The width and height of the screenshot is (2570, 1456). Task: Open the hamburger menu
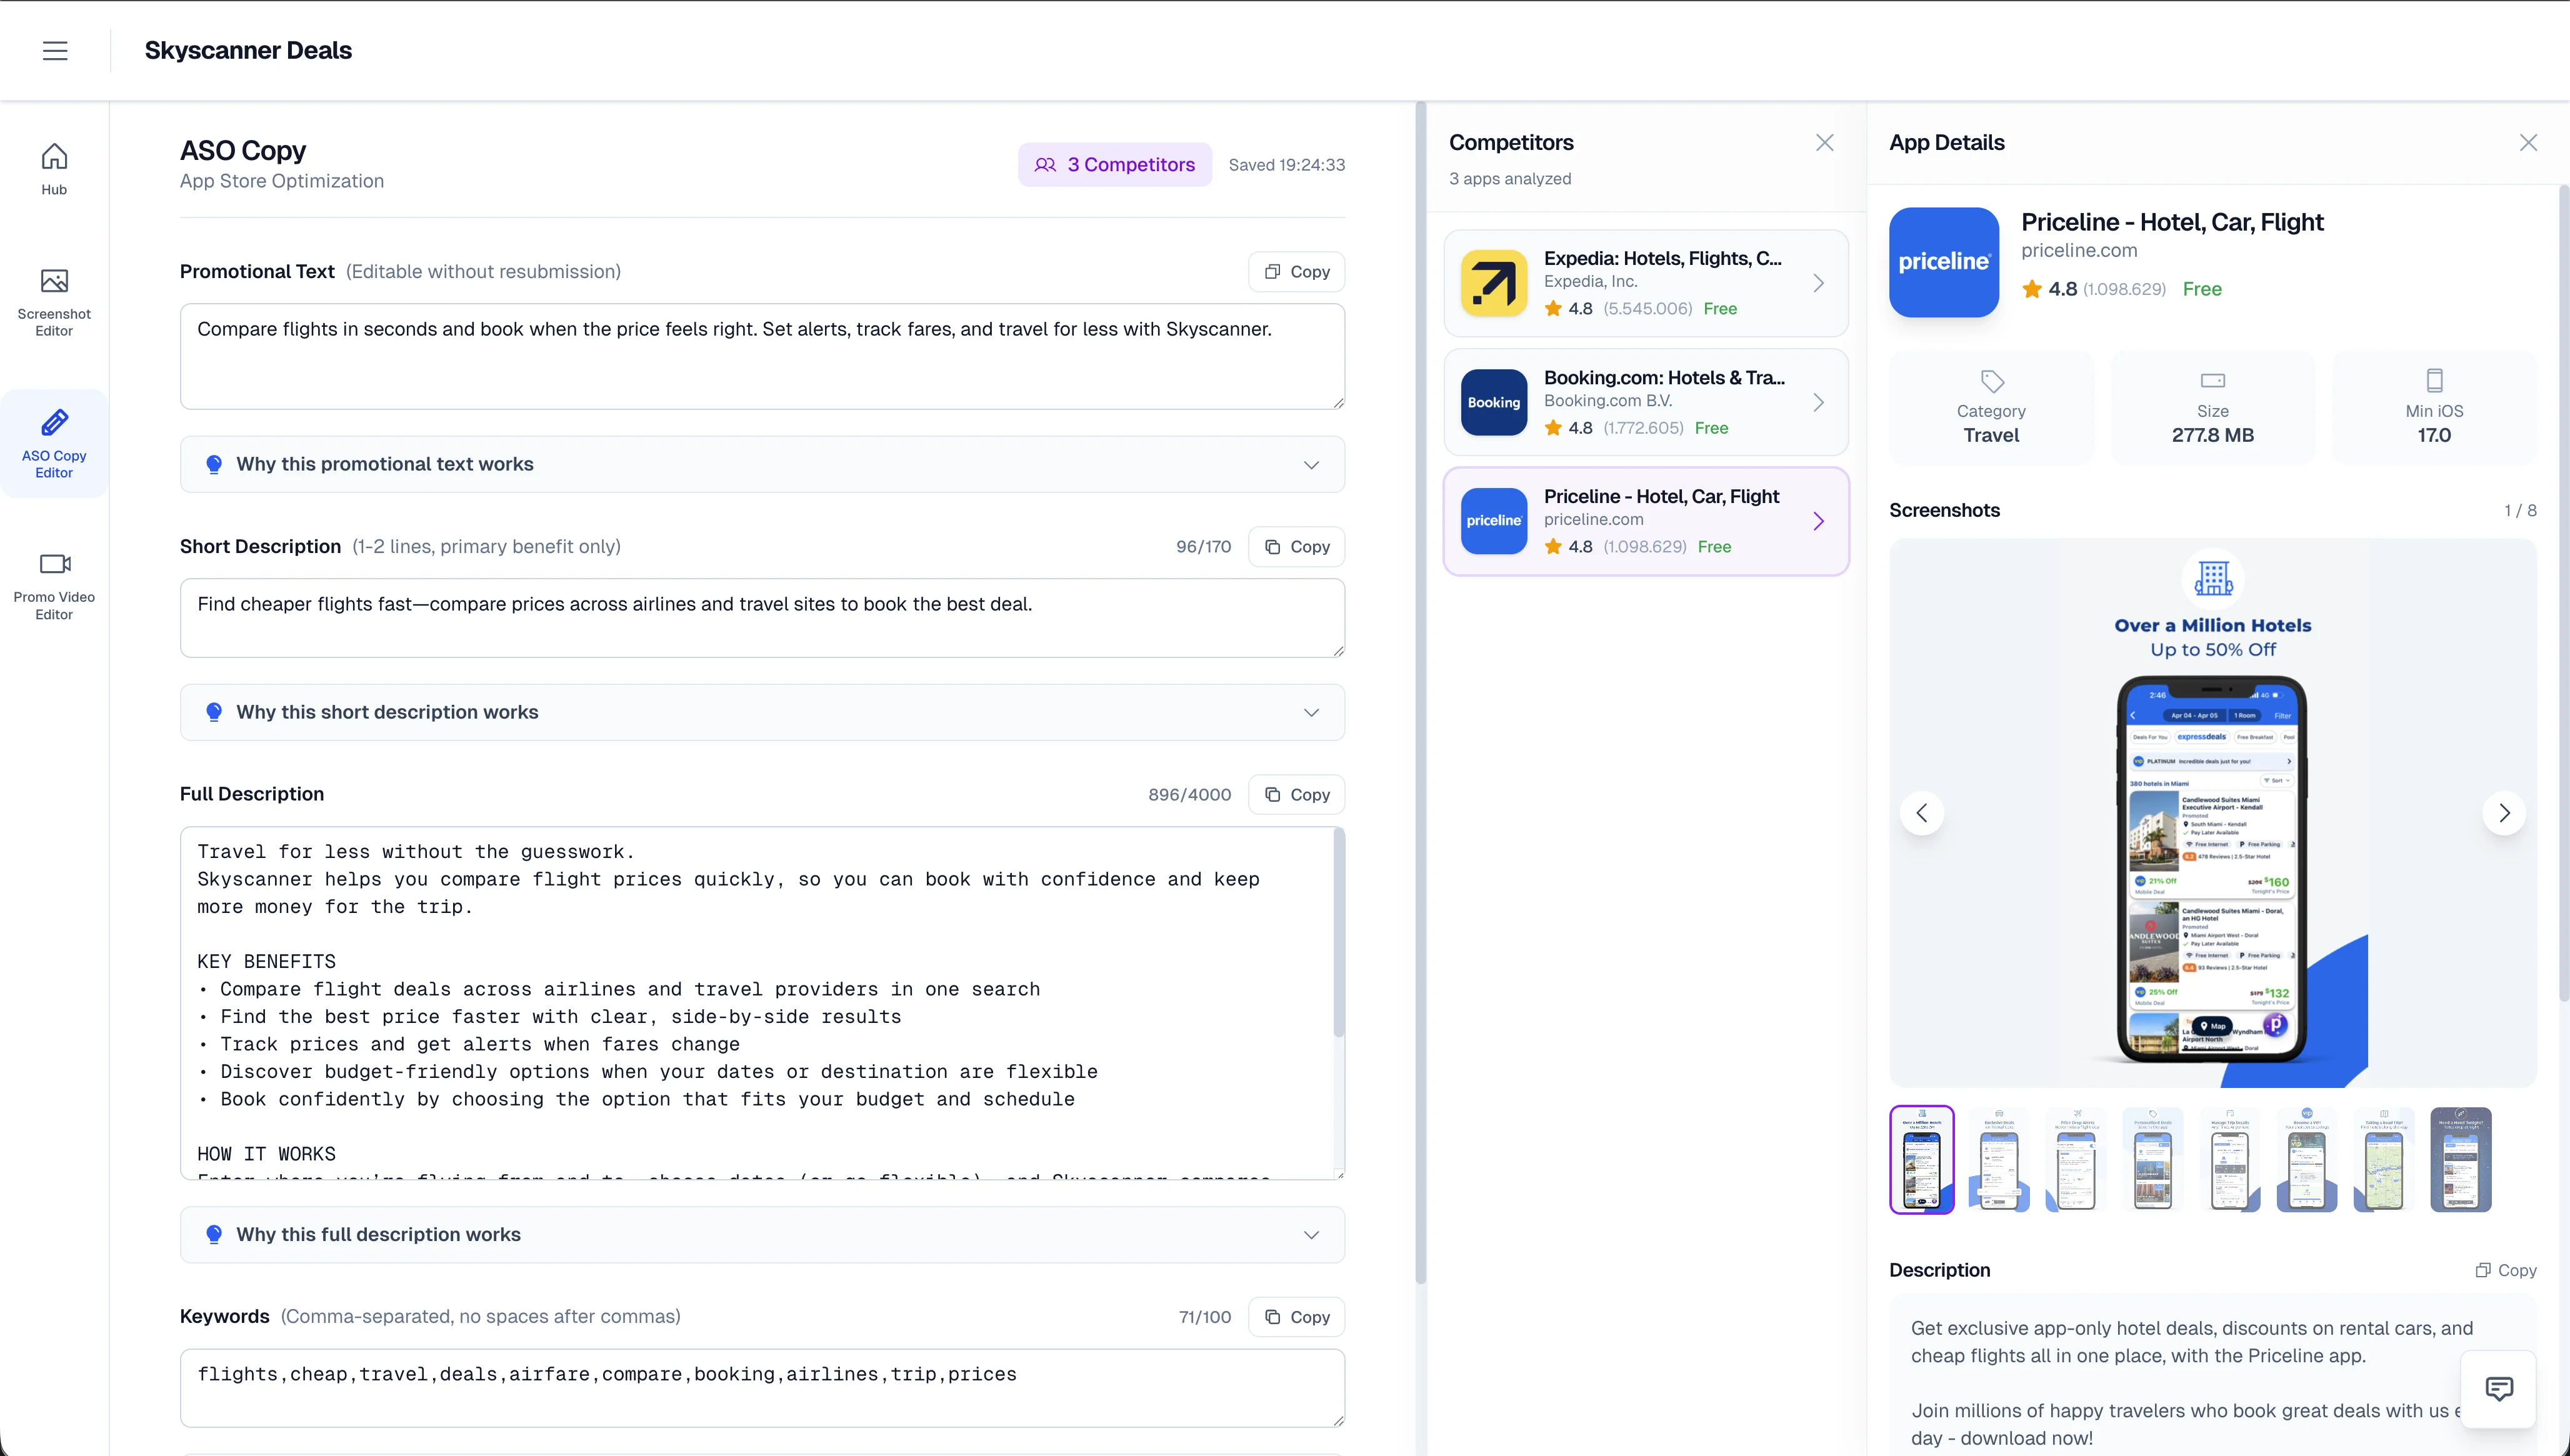pyautogui.click(x=55, y=50)
